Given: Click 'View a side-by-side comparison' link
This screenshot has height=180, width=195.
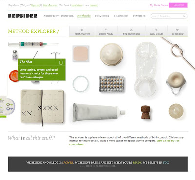Looking at the screenshot, I should click(124, 142).
